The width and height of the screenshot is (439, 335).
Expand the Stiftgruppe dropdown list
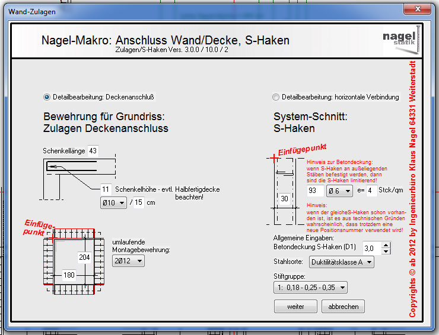tap(310, 288)
